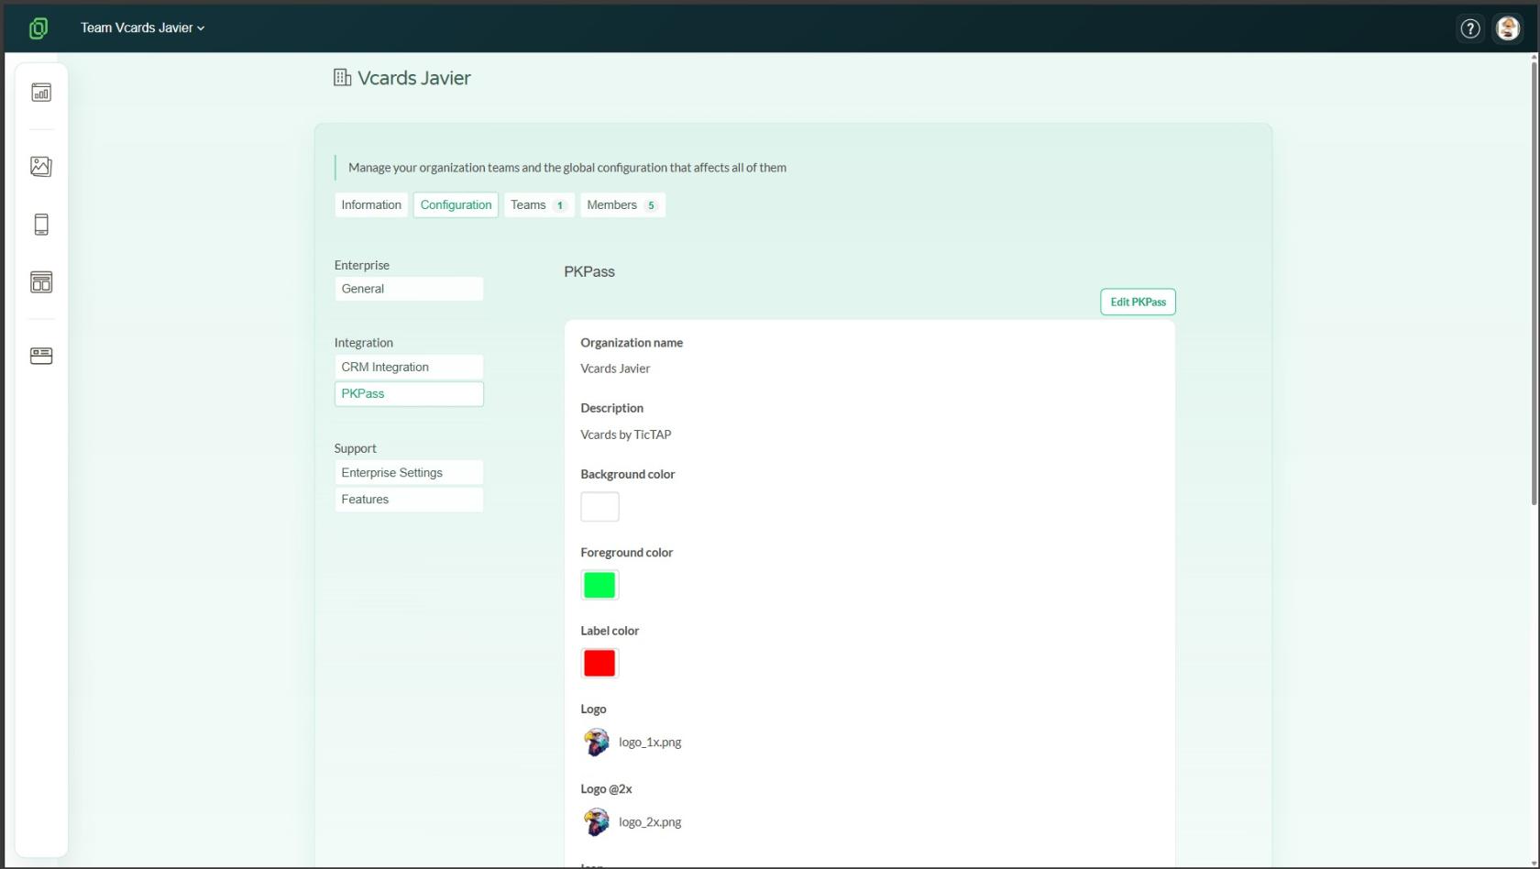Switch to the Information tab

(x=371, y=205)
